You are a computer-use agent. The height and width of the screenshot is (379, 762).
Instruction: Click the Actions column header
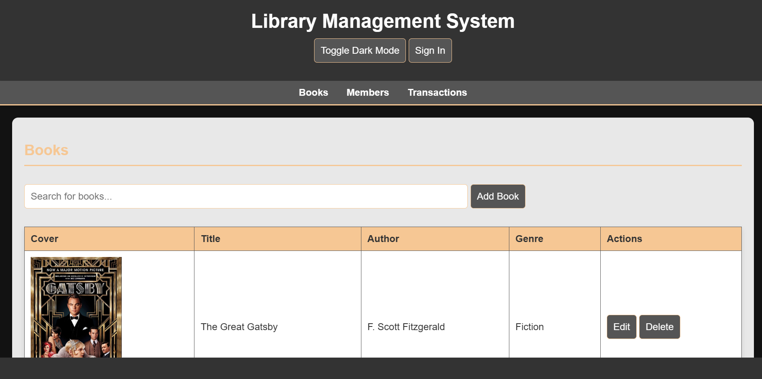click(x=624, y=239)
